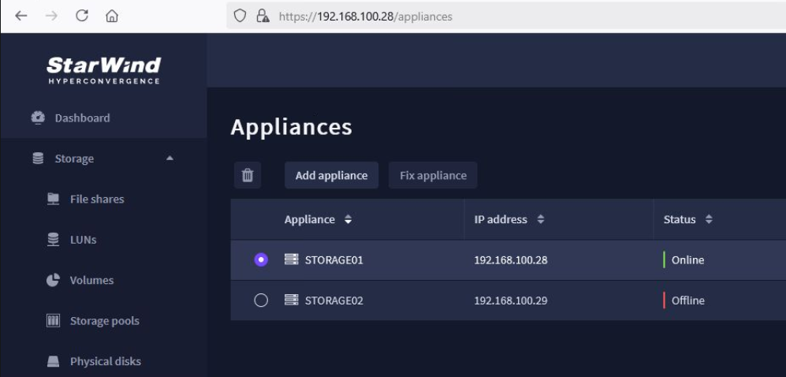Click the Storage pools icon

tap(53, 321)
